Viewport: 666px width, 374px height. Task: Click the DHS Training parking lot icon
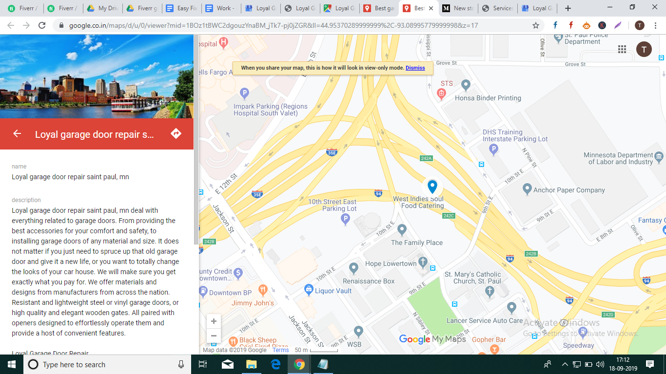[x=493, y=150]
